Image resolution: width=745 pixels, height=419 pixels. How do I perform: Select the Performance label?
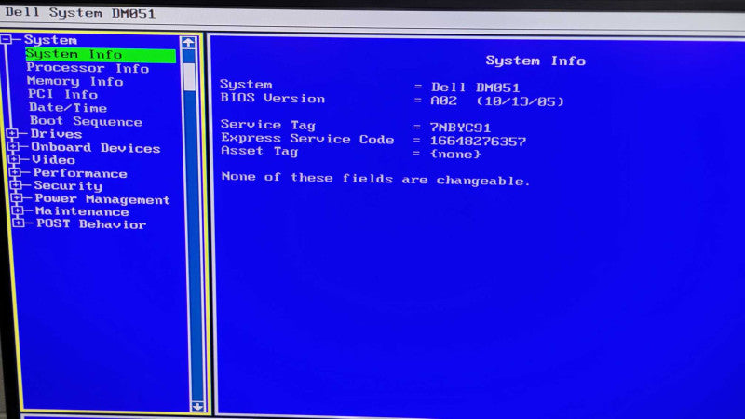pos(80,173)
